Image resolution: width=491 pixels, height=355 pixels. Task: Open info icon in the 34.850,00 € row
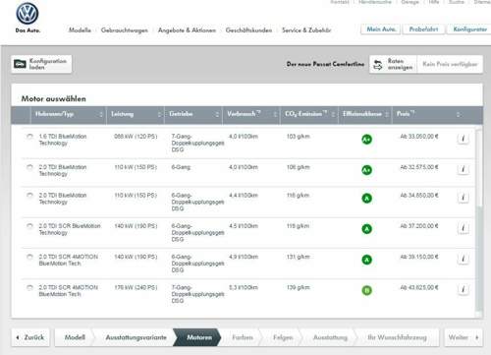click(463, 198)
